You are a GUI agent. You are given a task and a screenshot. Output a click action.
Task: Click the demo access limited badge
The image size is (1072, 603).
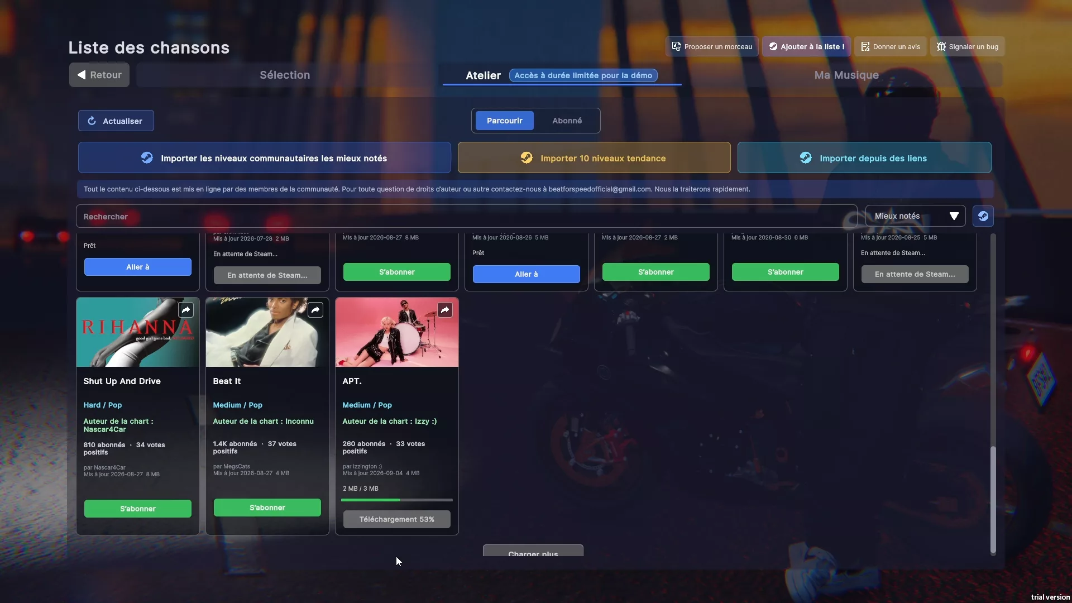point(583,75)
